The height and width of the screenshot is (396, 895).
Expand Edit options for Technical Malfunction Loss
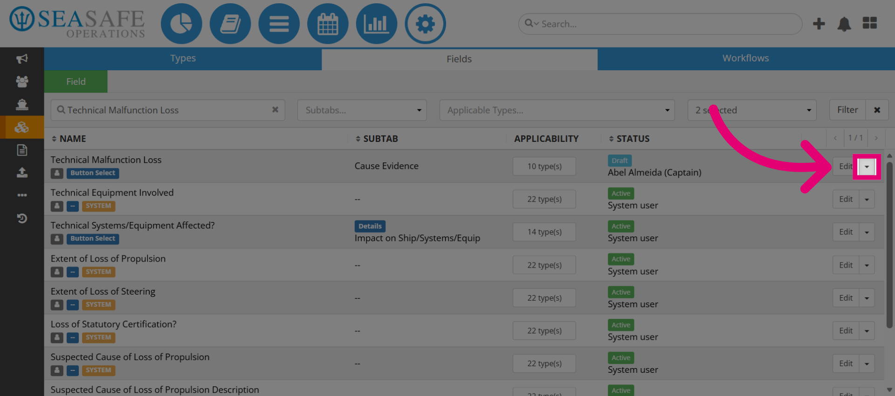[x=867, y=167]
